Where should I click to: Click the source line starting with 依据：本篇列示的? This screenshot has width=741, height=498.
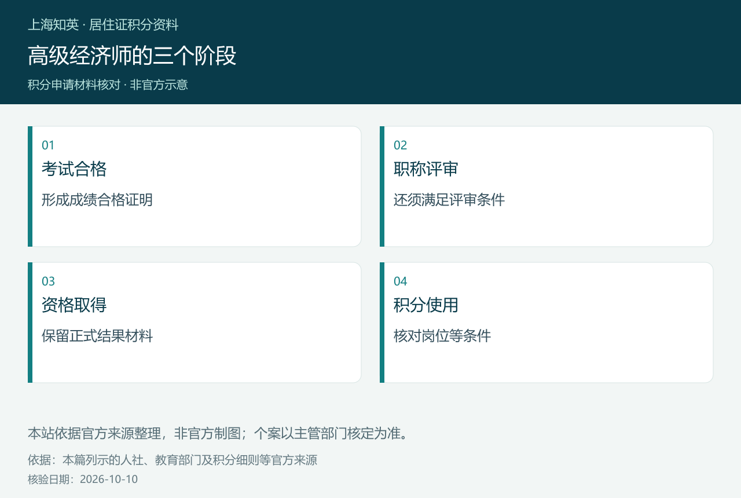click(x=173, y=460)
